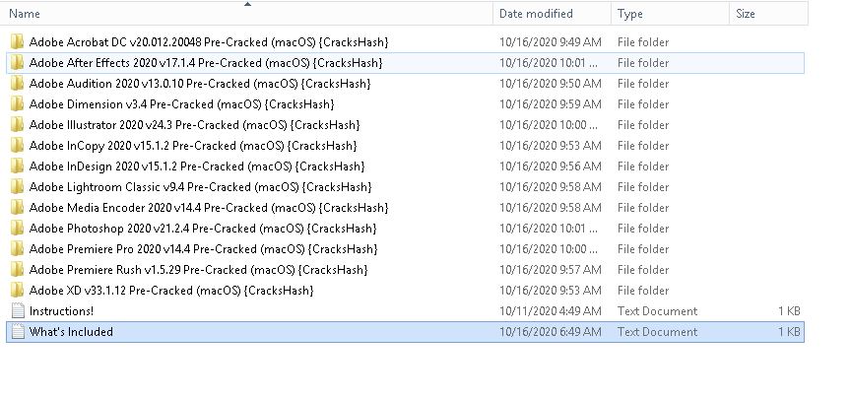Click the Adobe Acrobat DC folder icon

pos(17,42)
